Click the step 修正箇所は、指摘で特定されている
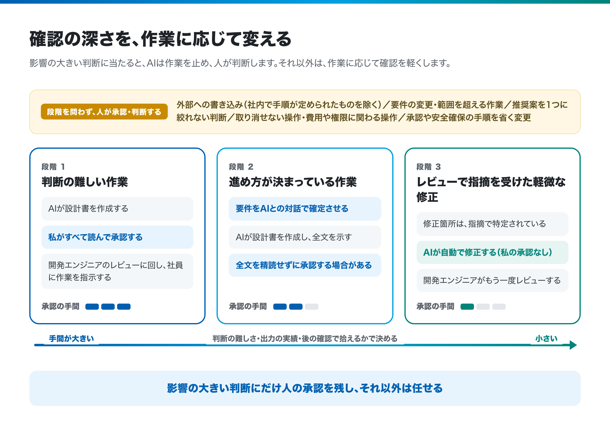The height and width of the screenshot is (431, 610). tap(493, 224)
